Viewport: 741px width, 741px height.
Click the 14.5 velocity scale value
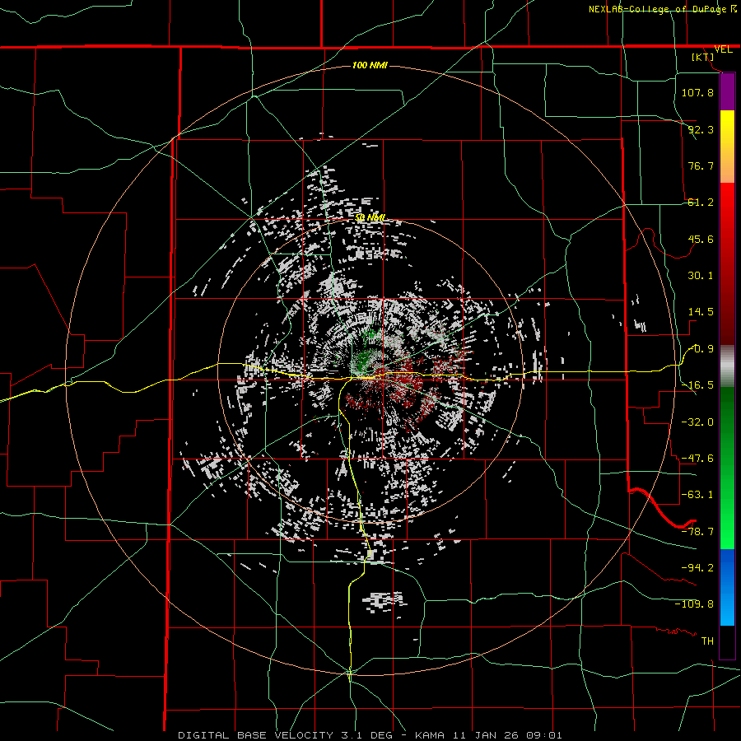coord(701,312)
